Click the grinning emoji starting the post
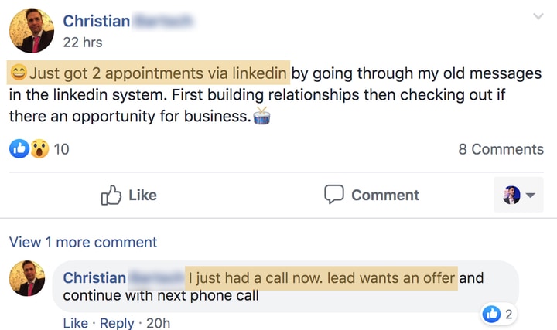 point(18,73)
